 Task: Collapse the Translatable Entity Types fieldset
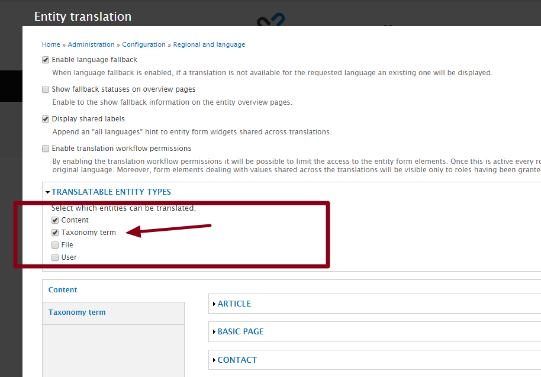tap(111, 192)
